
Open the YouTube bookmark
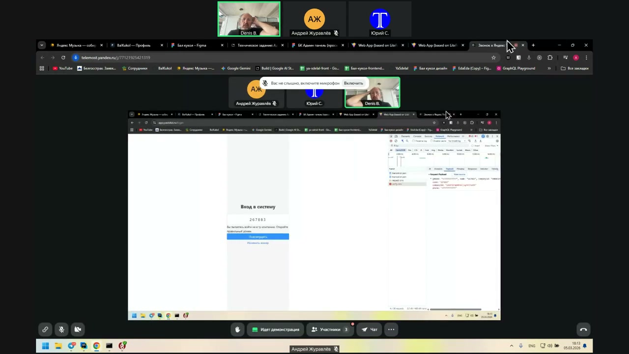pyautogui.click(x=62, y=68)
